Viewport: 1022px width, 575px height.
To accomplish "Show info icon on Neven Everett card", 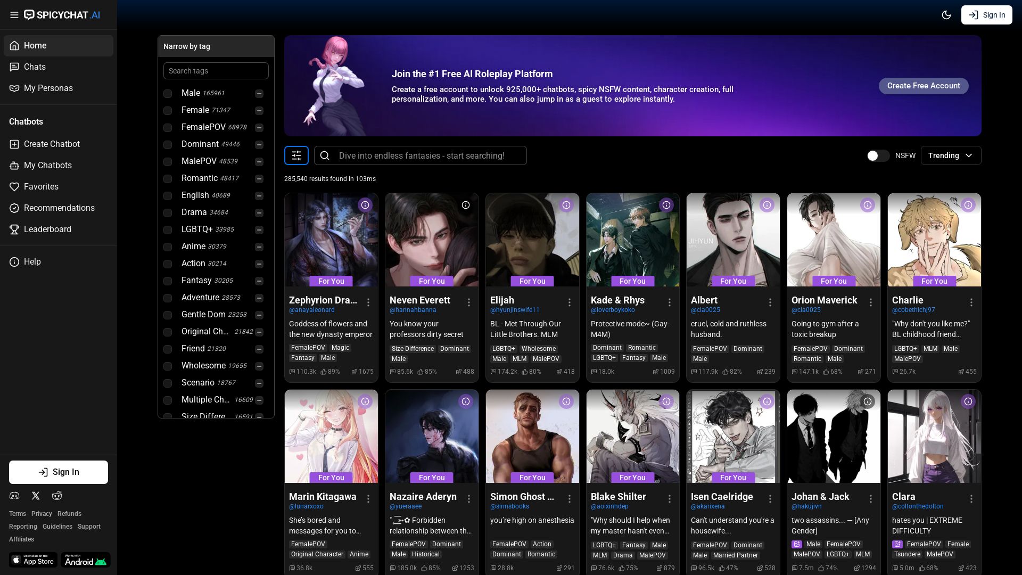I will click(466, 205).
